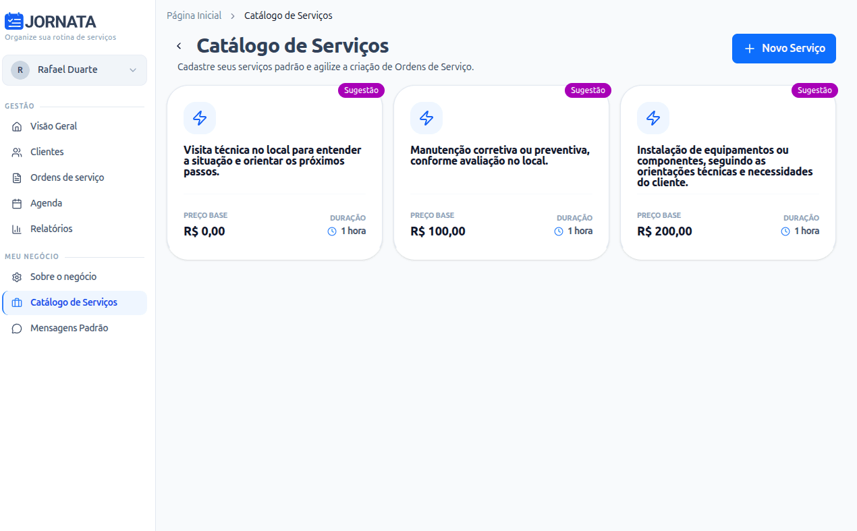This screenshot has height=531, width=857.
Task: Select the Agenda calendar icon
Action: pyautogui.click(x=16, y=203)
